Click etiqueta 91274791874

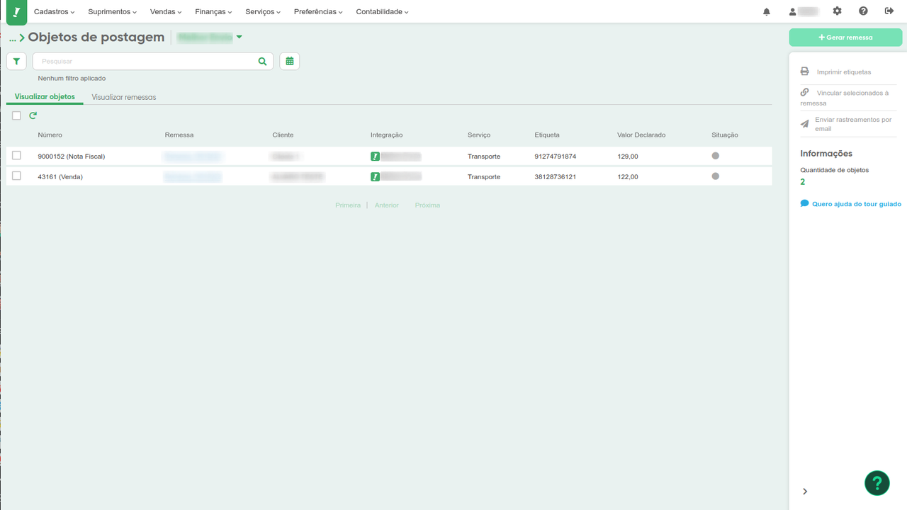[x=556, y=157]
